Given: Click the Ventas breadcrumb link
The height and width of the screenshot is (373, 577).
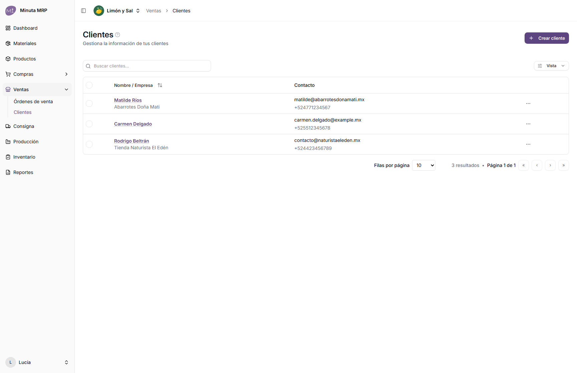Looking at the screenshot, I should click(154, 11).
